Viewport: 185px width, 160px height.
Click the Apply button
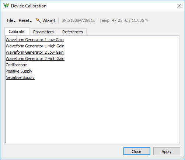[167, 151]
